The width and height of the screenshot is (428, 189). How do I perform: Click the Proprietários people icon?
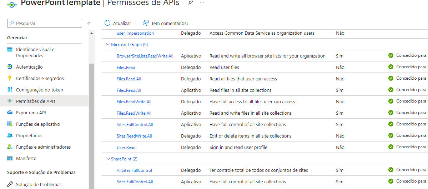10,135
